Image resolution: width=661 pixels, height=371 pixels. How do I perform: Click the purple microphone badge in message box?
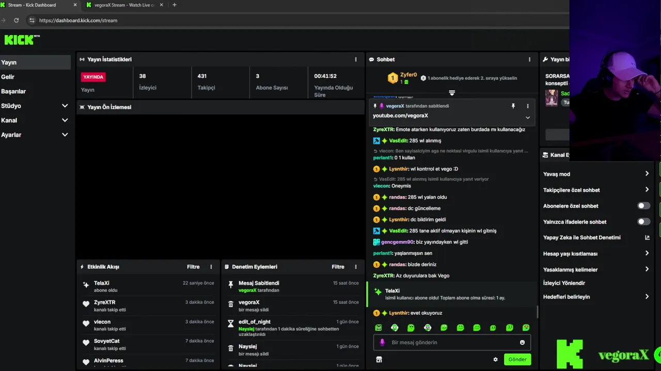coord(382,343)
